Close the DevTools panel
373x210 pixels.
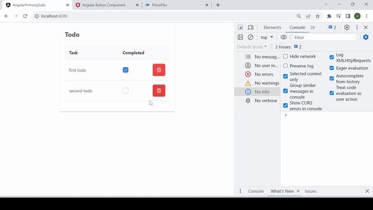click(366, 27)
